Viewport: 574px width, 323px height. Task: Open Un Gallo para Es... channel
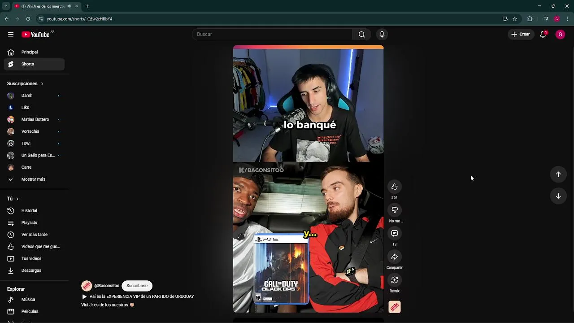pos(34,155)
